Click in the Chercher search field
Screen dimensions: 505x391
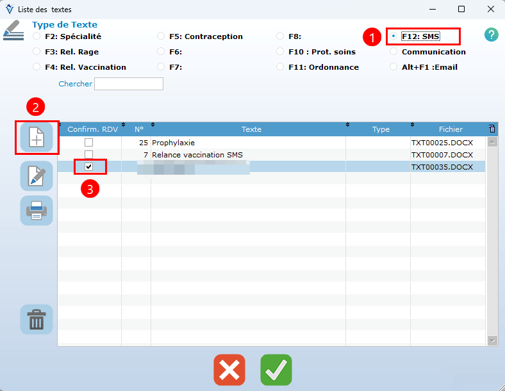click(x=129, y=84)
